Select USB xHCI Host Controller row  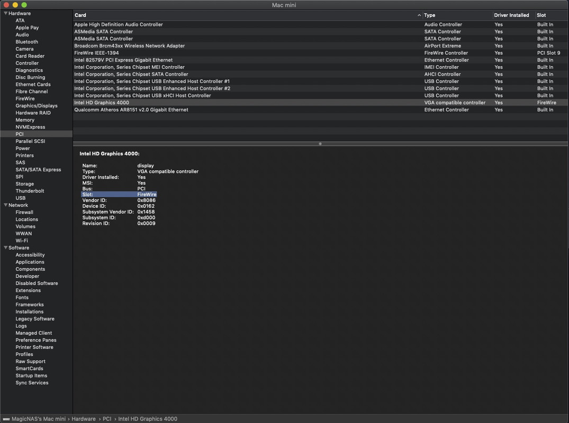[320, 96]
